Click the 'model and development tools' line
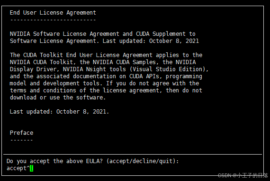This screenshot has height=181, width=270. coord(104,83)
